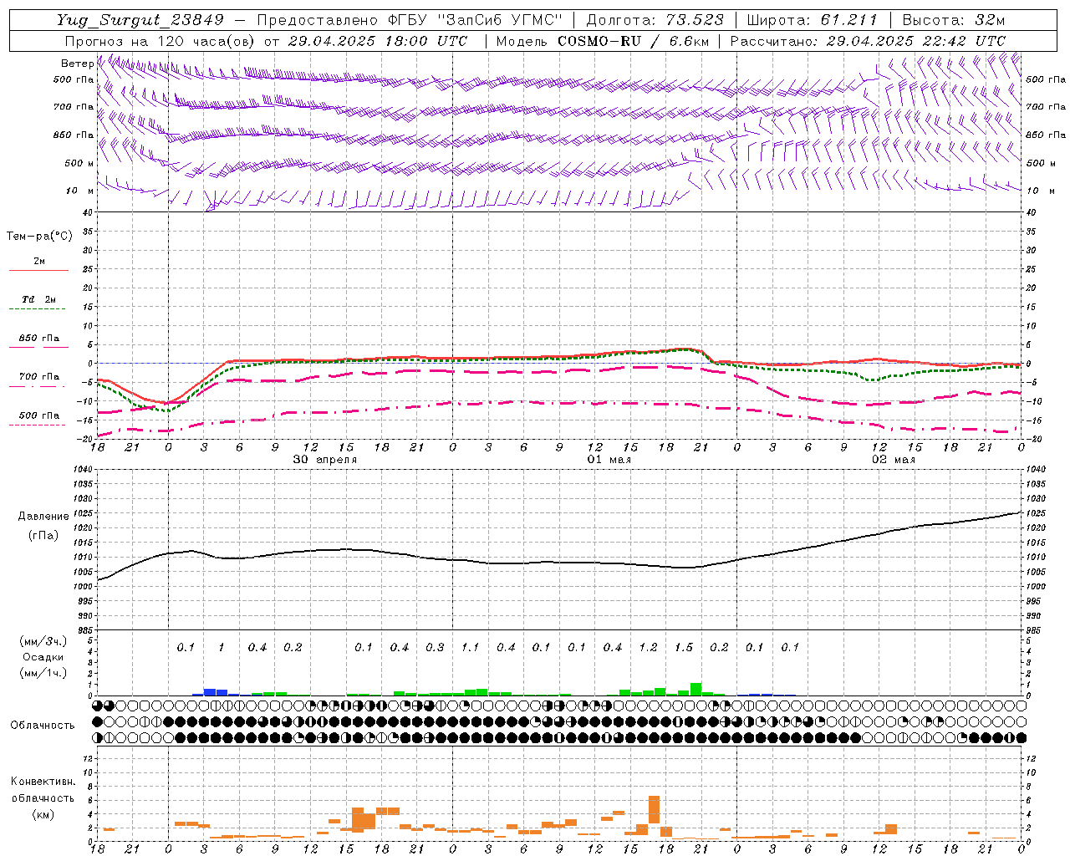This screenshot has height=856, width=1070.
Task: Select the latitude value Широта: 61.211
Action: (x=813, y=20)
